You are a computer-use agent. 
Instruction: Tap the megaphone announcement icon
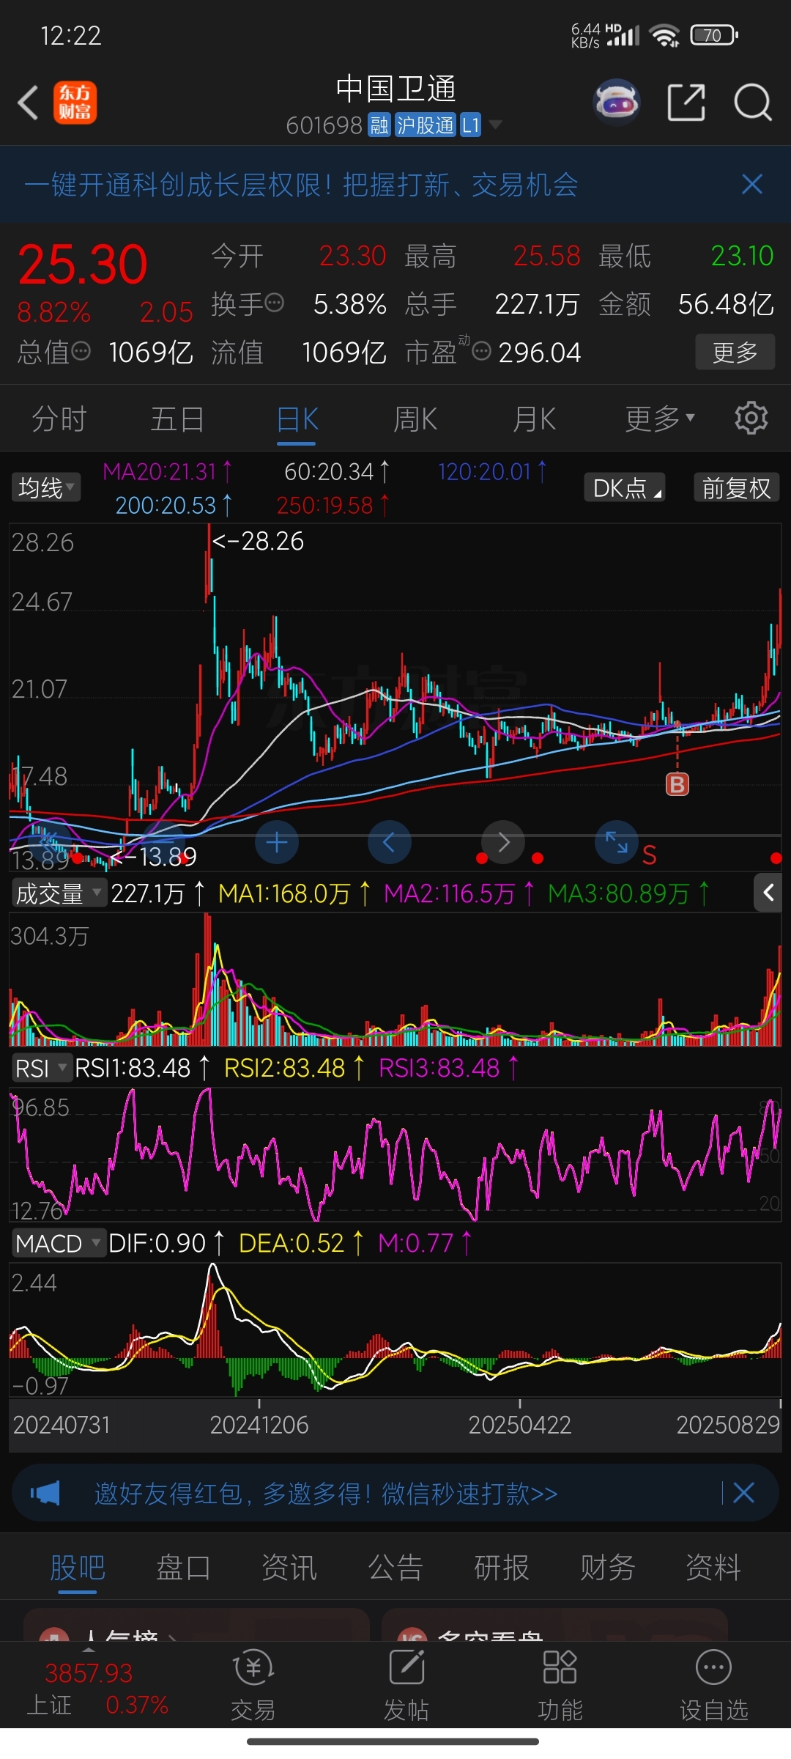pyautogui.click(x=45, y=1493)
